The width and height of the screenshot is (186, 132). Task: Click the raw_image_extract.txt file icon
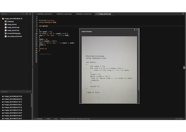click(x=6, y=36)
